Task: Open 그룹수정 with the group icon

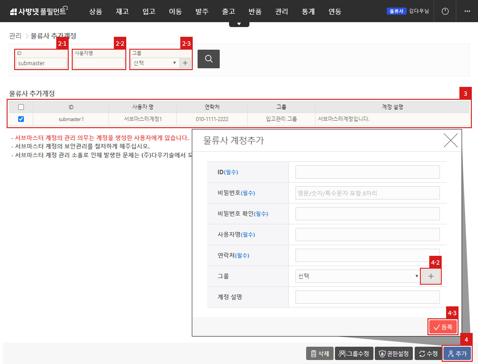Action: (354, 353)
